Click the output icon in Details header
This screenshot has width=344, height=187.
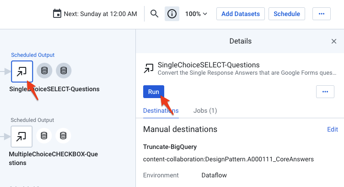149,68
